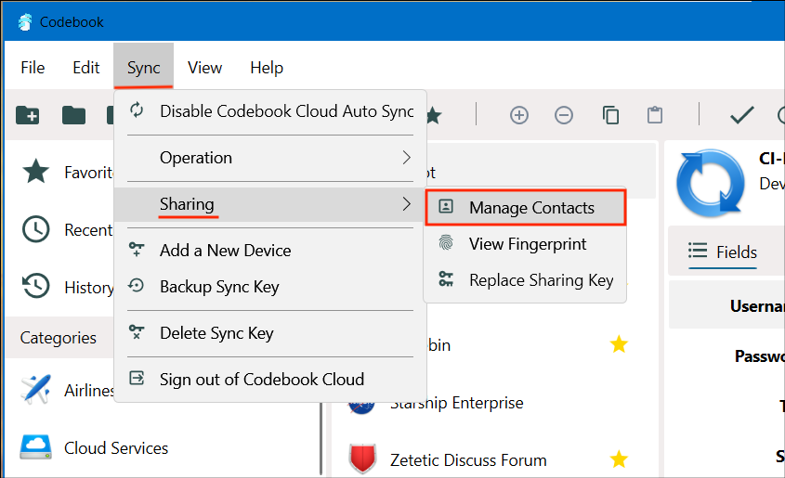Screen dimensions: 785x478
Task: Select Replace Sharing Key
Action: pyautogui.click(x=525, y=280)
